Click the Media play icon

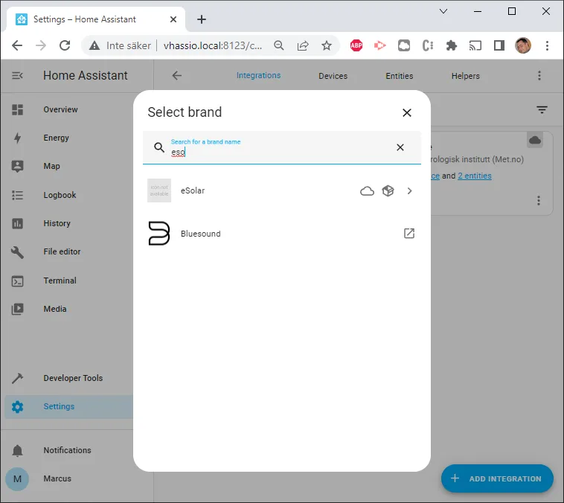pyautogui.click(x=17, y=309)
